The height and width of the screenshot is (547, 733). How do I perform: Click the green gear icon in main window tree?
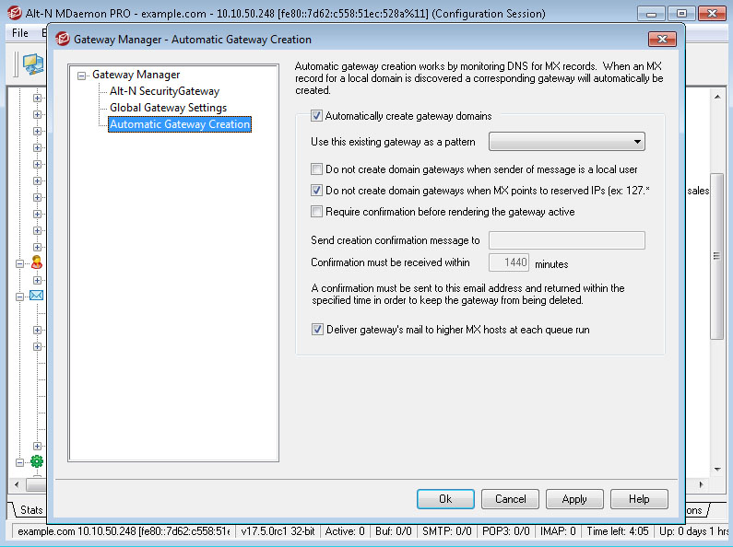(37, 461)
